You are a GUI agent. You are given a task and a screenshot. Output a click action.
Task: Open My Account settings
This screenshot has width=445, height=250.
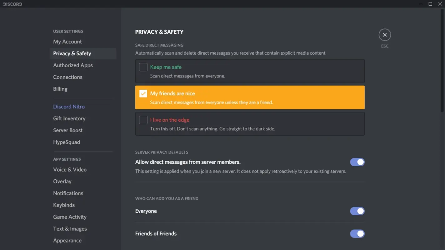point(67,42)
